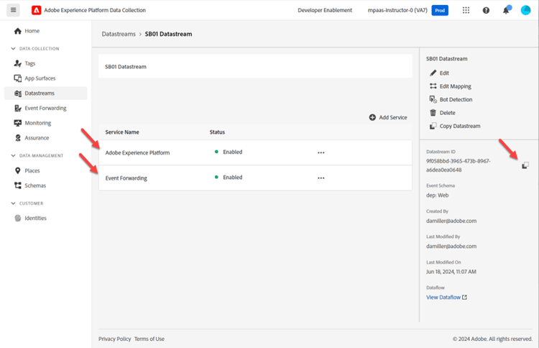Open App Surfaces in the sidebar
Image resolution: width=539 pixels, height=348 pixels.
click(40, 78)
